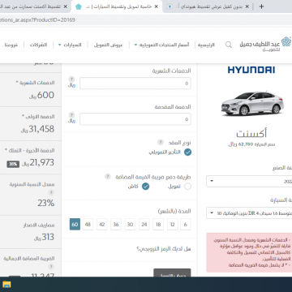The width and height of the screenshot is (292, 292).
Task: Click the browser address bar URL
Action: [37, 20]
